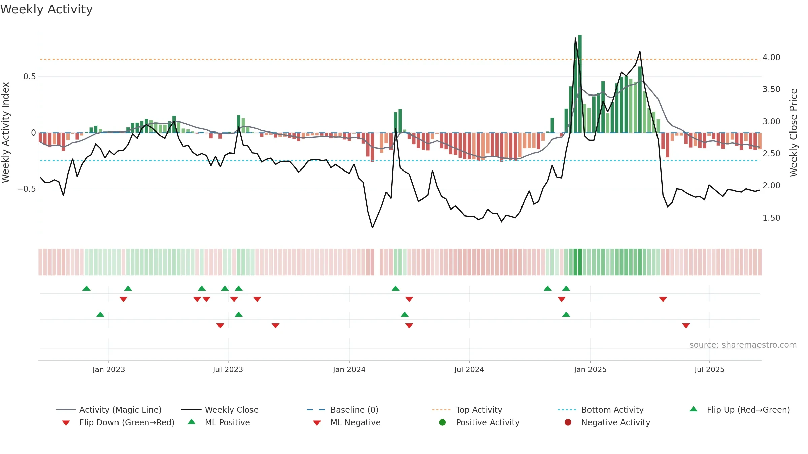This screenshot has height=454, width=808.
Task: Click the Jul 2024 x-axis label
Action: point(469,370)
